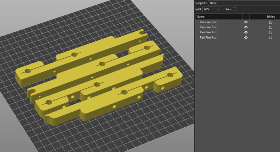Highlight the RailsFixer4.stl row
Viewport: 280px width, 152px height.
pyautogui.click(x=208, y=38)
